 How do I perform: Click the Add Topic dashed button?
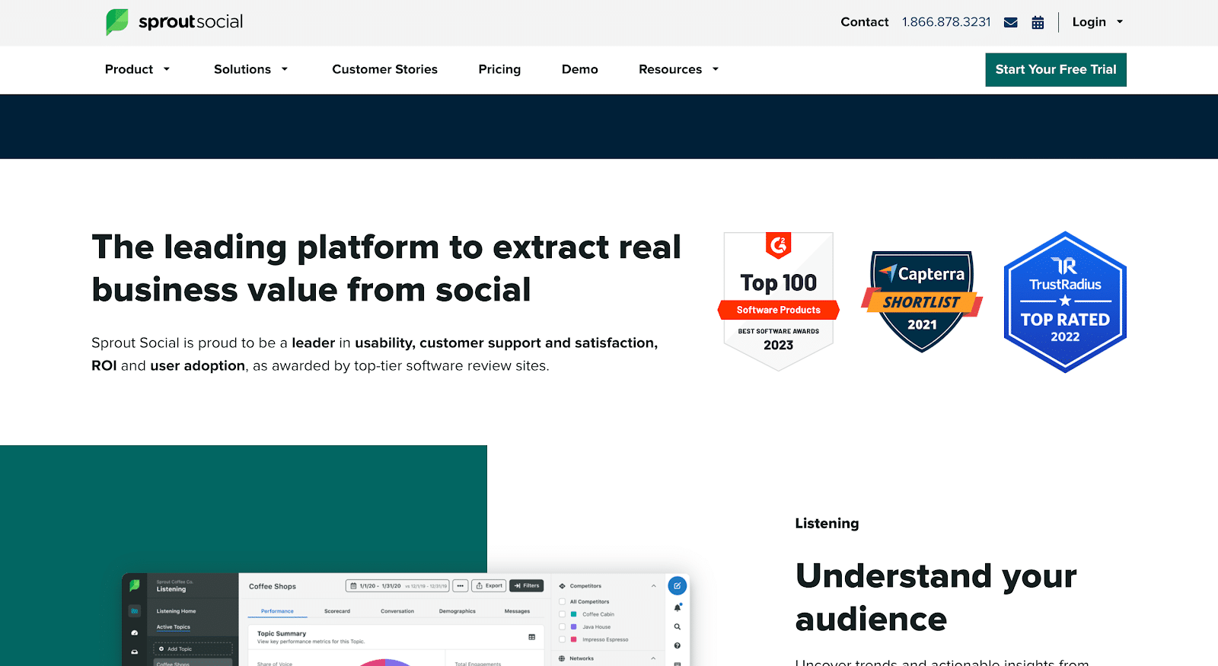tap(193, 649)
